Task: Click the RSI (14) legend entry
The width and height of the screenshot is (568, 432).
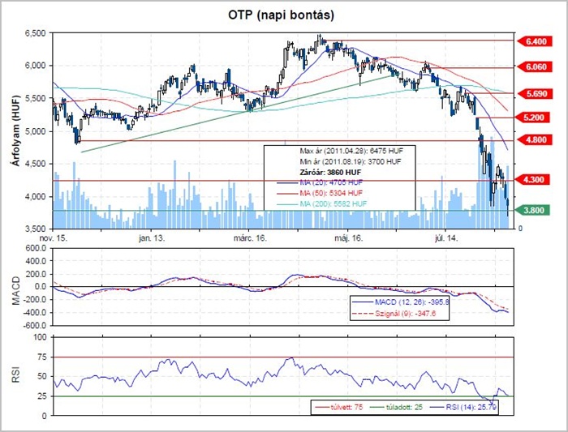Action: (x=463, y=407)
